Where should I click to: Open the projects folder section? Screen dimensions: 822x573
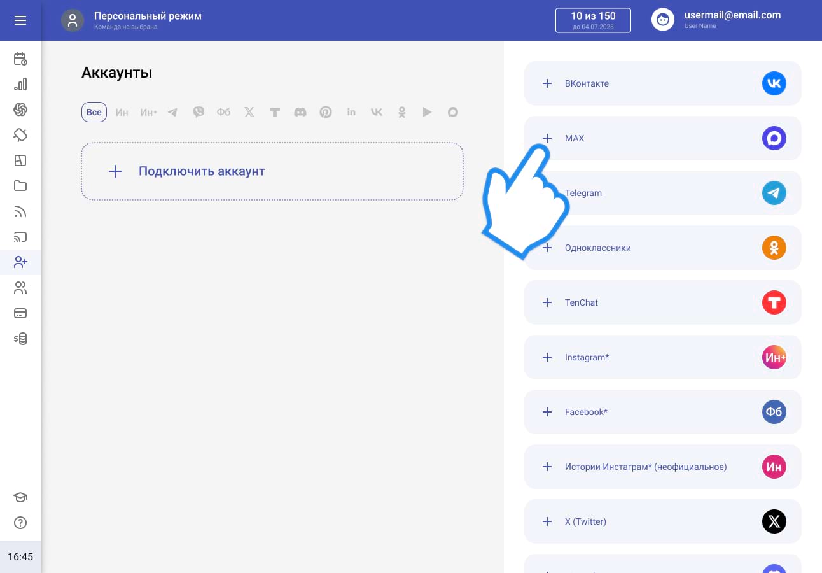point(20,186)
